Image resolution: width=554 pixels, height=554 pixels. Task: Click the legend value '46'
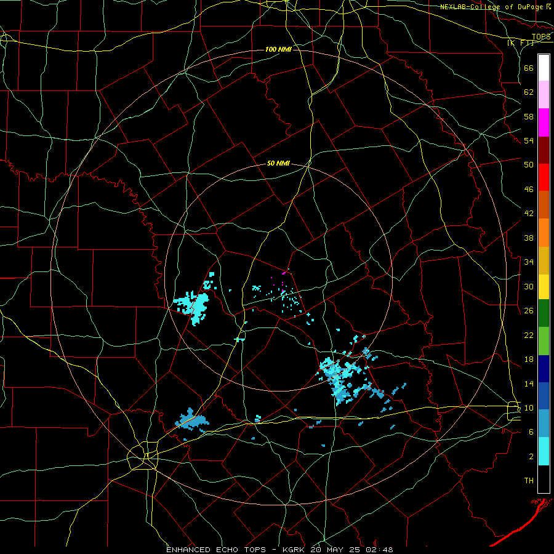tap(529, 190)
